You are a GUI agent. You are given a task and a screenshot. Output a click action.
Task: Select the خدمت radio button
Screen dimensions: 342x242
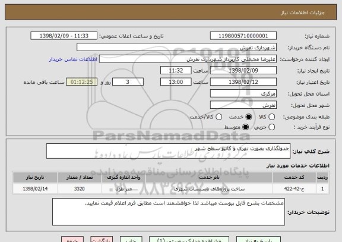tap(249, 117)
